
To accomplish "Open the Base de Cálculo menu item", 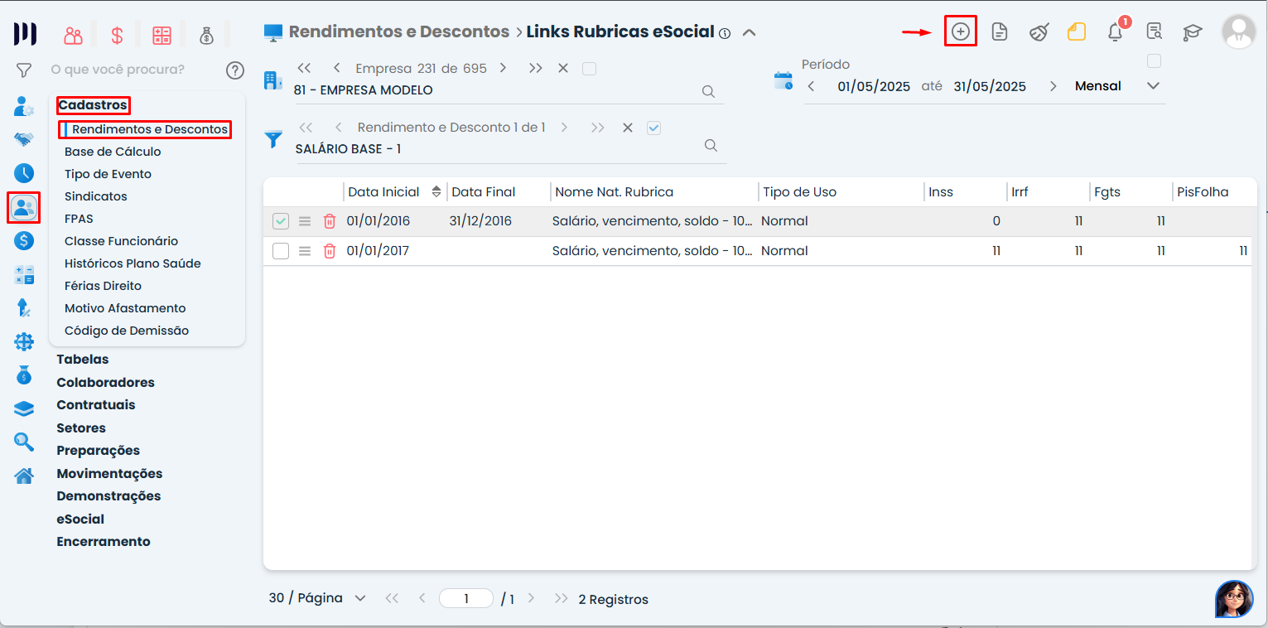I will click(113, 152).
